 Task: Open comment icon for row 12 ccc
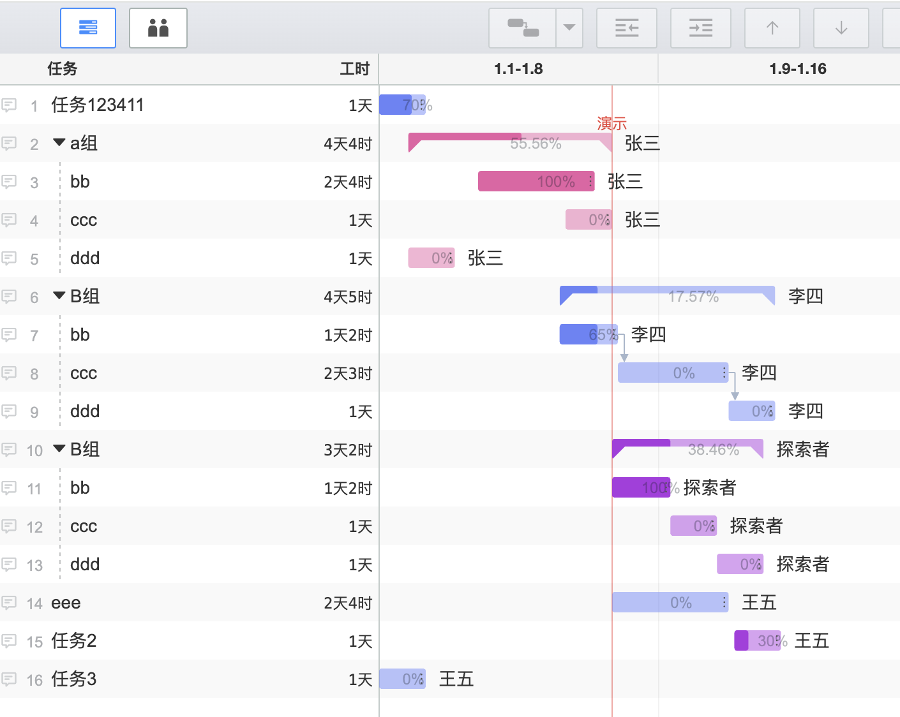[9, 526]
